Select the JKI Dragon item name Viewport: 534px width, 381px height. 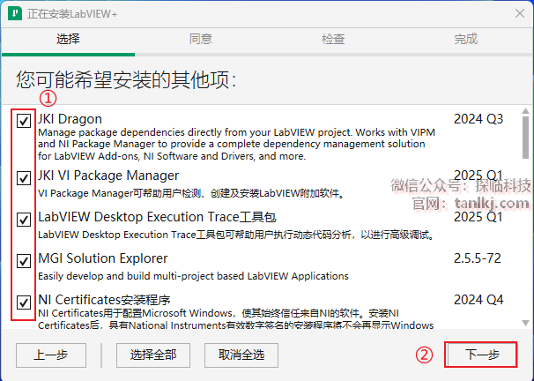70,119
